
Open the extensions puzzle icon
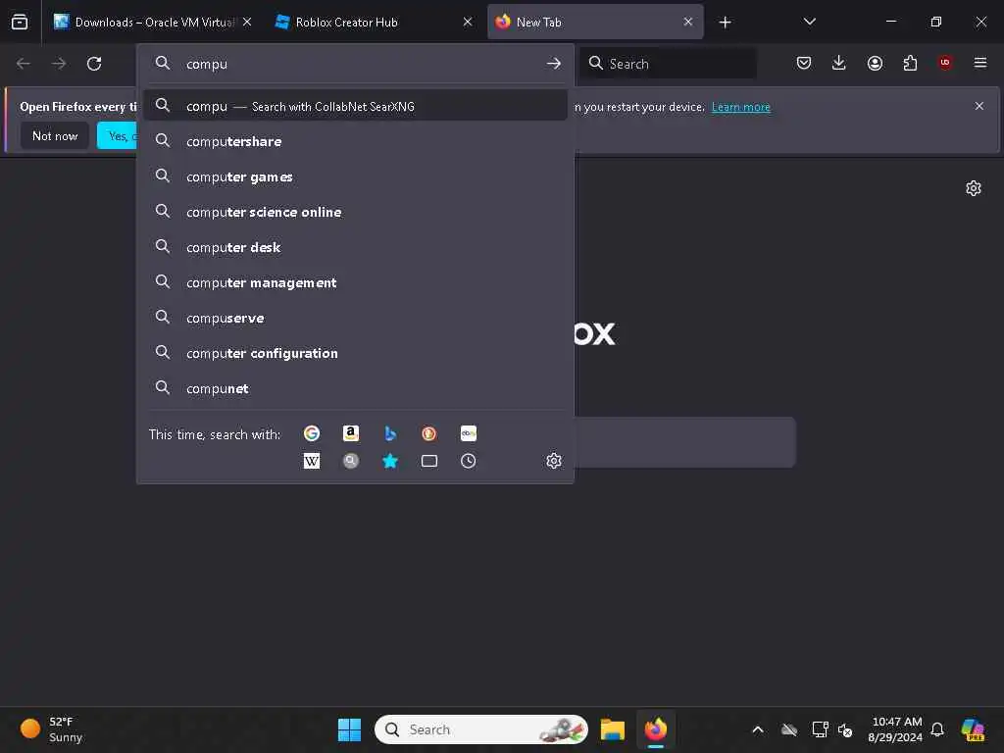[x=910, y=63]
